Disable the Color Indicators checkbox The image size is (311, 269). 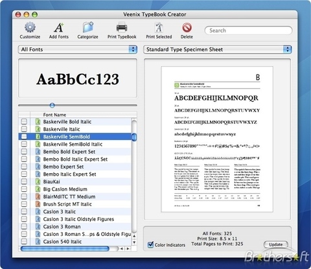pos(150,244)
